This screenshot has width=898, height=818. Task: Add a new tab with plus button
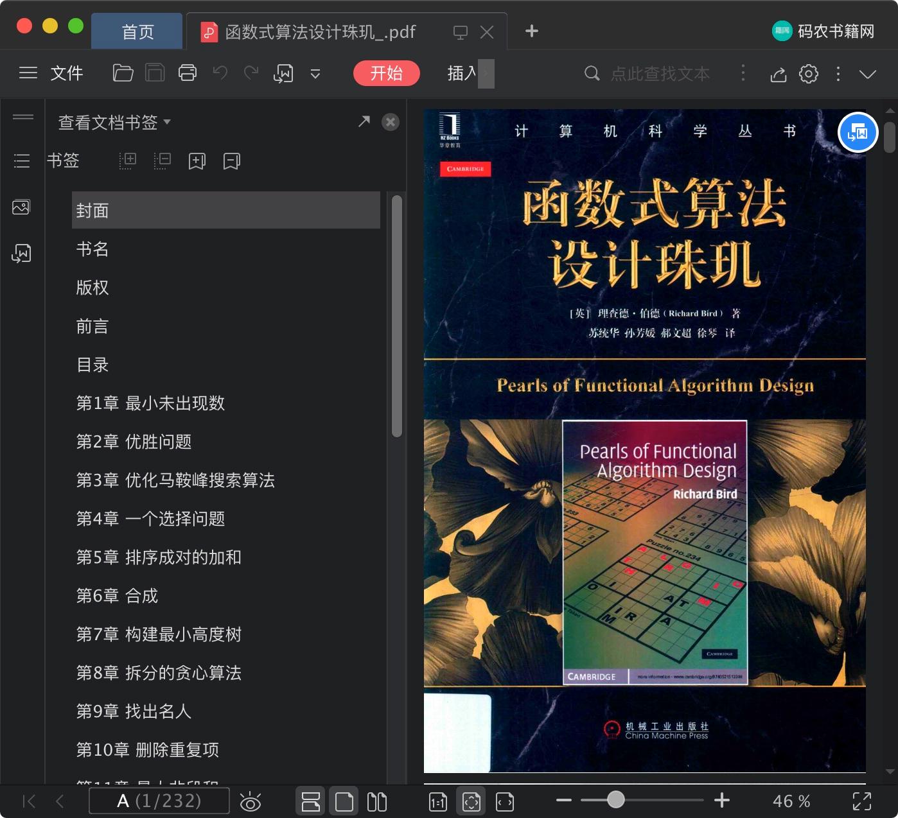[532, 31]
